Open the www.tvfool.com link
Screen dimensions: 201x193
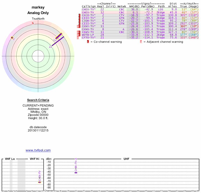click(x=38, y=150)
